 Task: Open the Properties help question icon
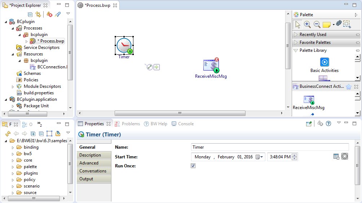click(x=328, y=124)
